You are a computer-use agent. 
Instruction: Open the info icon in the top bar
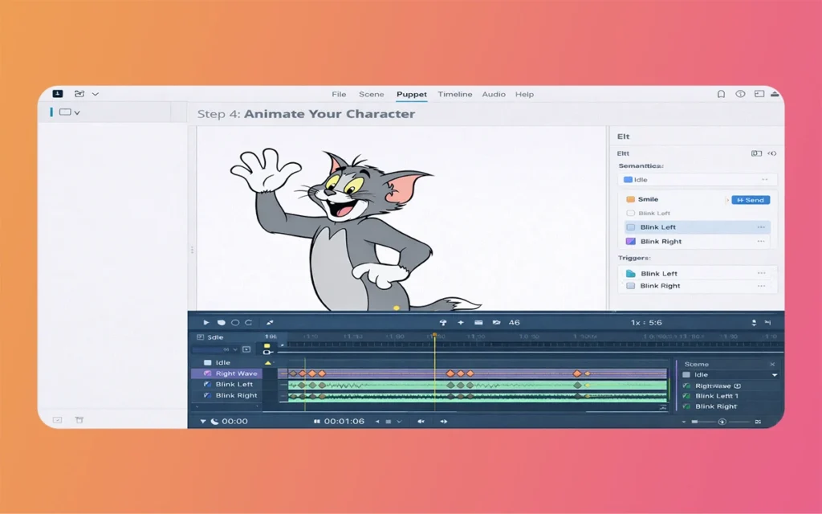[x=739, y=94]
